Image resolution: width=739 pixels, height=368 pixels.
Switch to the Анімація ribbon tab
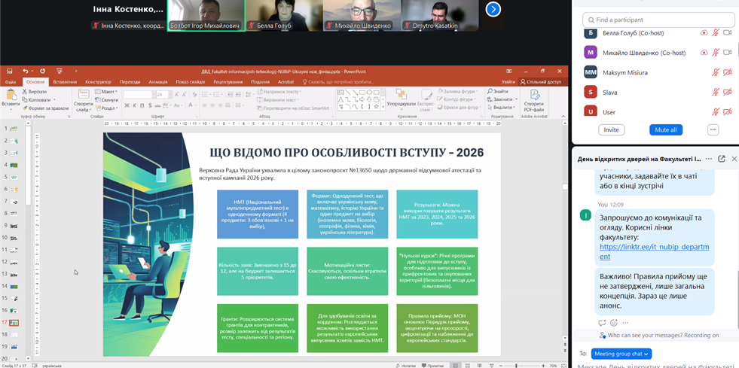pos(158,82)
